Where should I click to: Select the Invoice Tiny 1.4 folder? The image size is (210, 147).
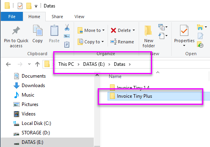pyautogui.click(x=129, y=87)
